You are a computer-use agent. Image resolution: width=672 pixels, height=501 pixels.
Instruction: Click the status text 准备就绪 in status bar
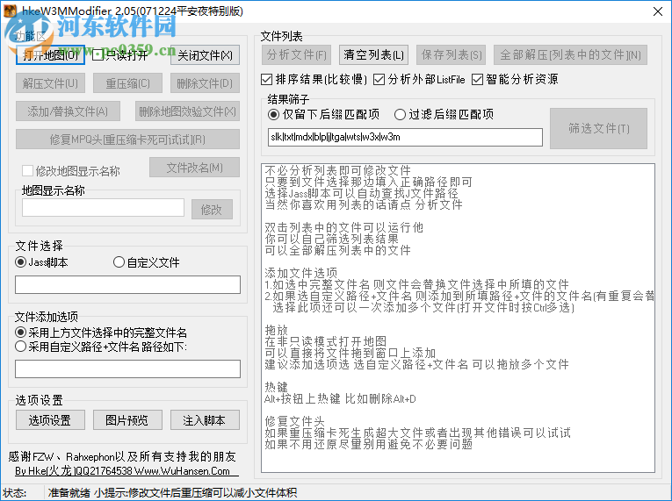click(69, 492)
